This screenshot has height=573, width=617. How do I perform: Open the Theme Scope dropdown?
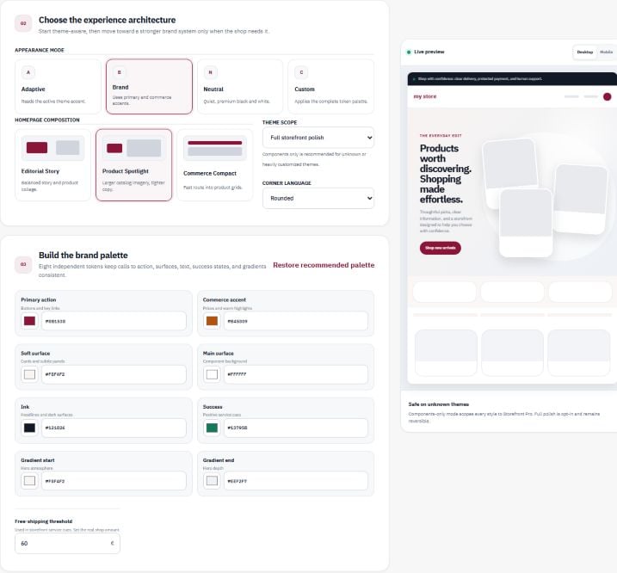tap(318, 138)
